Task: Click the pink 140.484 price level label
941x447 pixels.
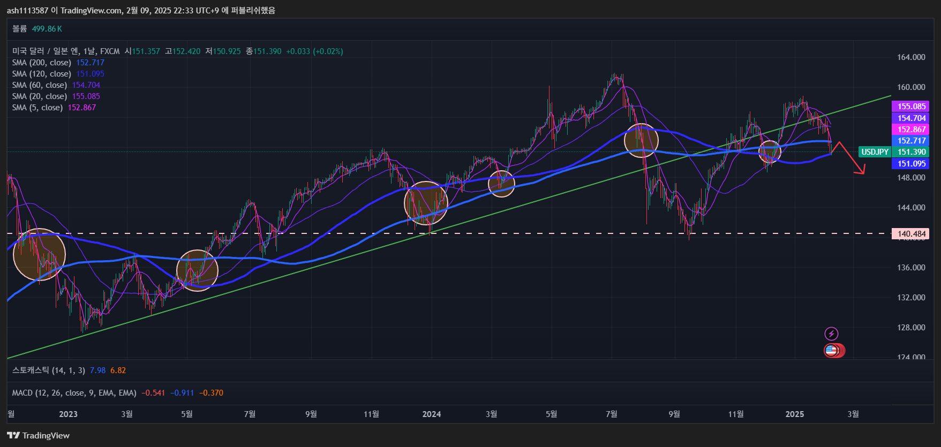Action: point(911,234)
